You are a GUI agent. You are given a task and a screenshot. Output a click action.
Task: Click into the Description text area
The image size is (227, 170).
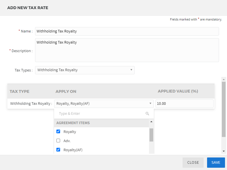point(127,50)
